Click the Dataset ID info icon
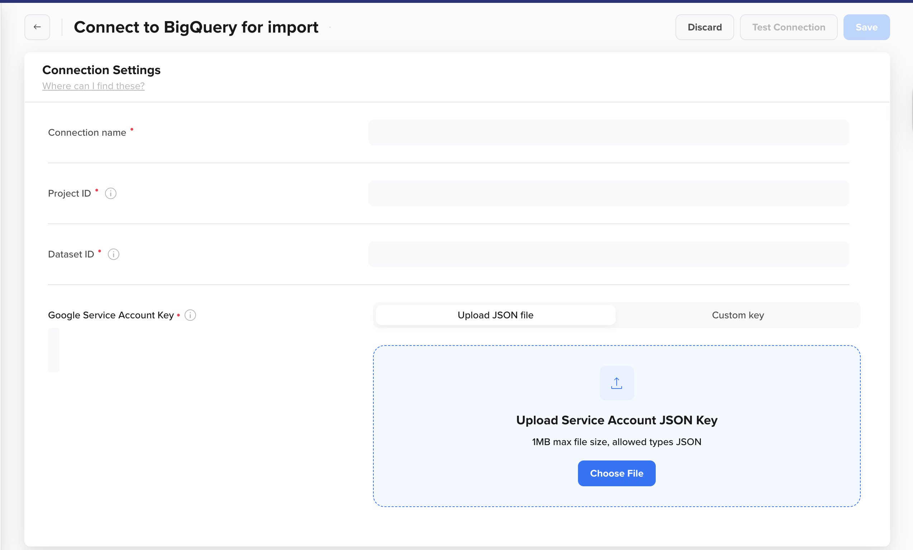This screenshot has height=550, width=913. 113,255
